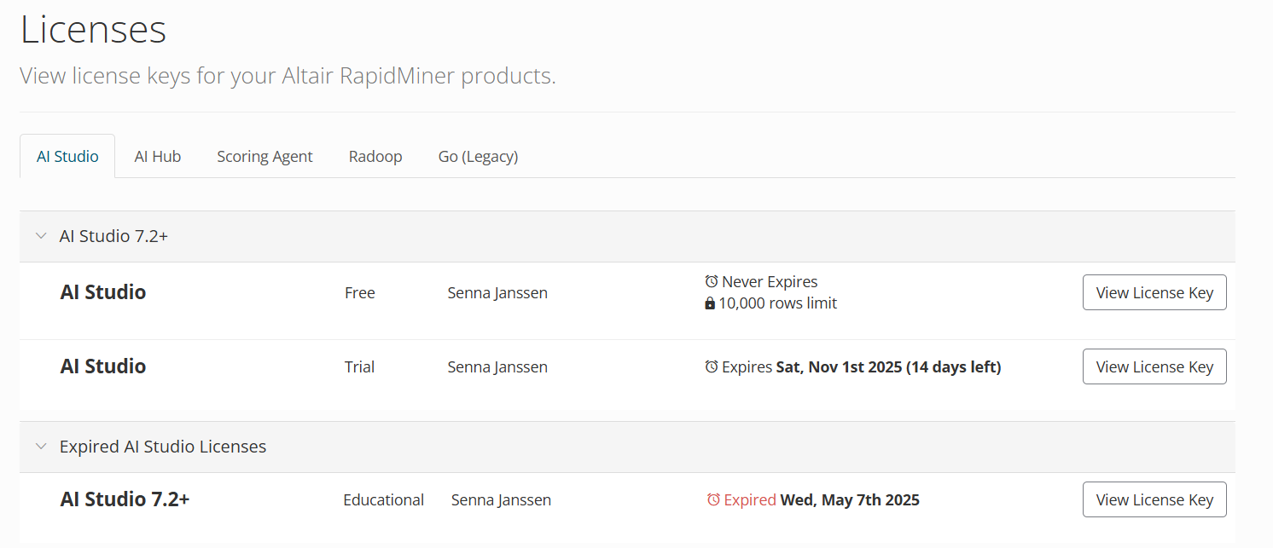The height and width of the screenshot is (548, 1273).
Task: Click the Educational license type label
Action: point(383,500)
